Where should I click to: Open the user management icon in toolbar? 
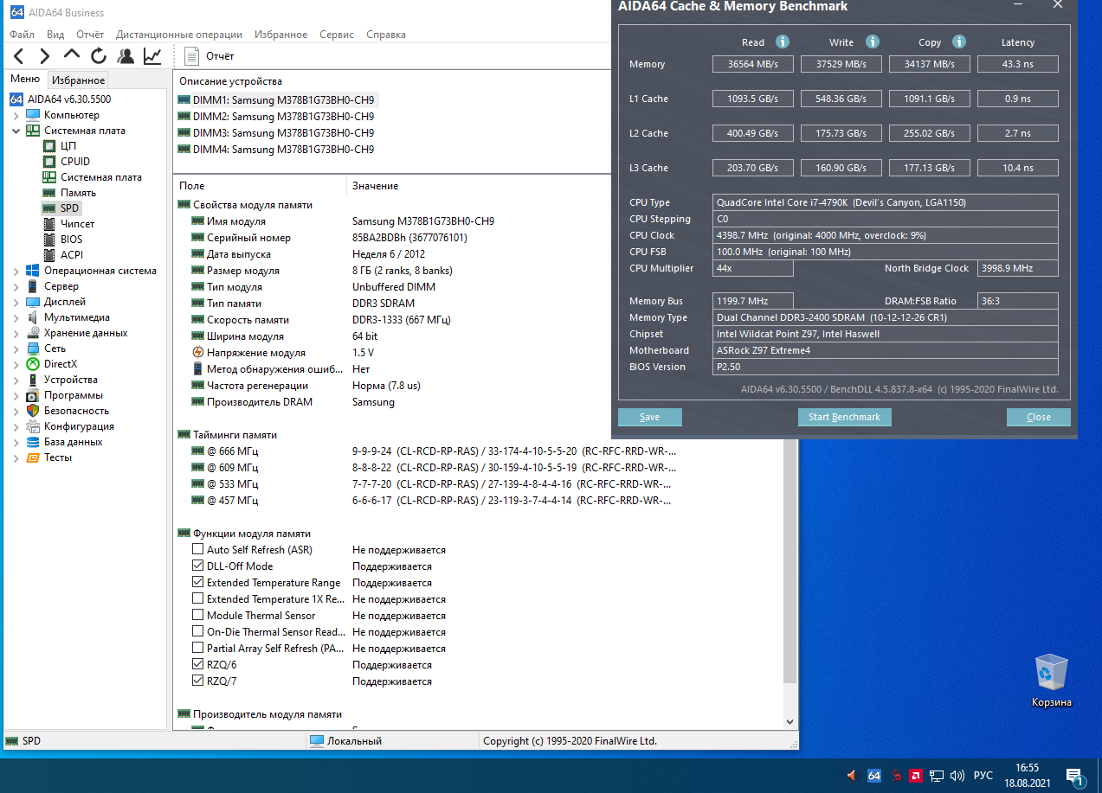(x=126, y=56)
